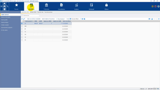Check the BP journal row checkbox
The width and height of the screenshot is (160, 90).
point(22,29)
